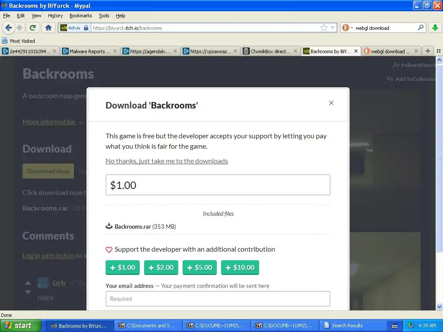The height and width of the screenshot is (332, 443).
Task: Open the Log in with itch.io link
Action: click(x=48, y=256)
